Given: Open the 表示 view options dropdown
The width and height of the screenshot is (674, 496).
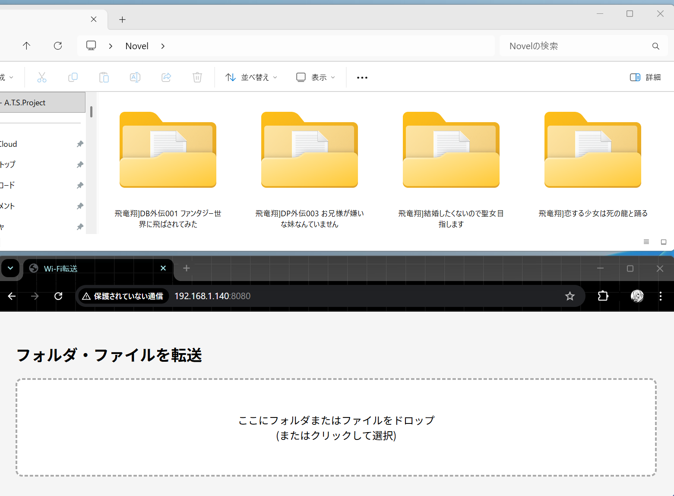Looking at the screenshot, I should tap(315, 77).
